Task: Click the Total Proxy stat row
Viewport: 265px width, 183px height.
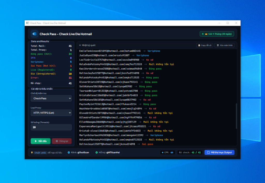Action: 51,50
